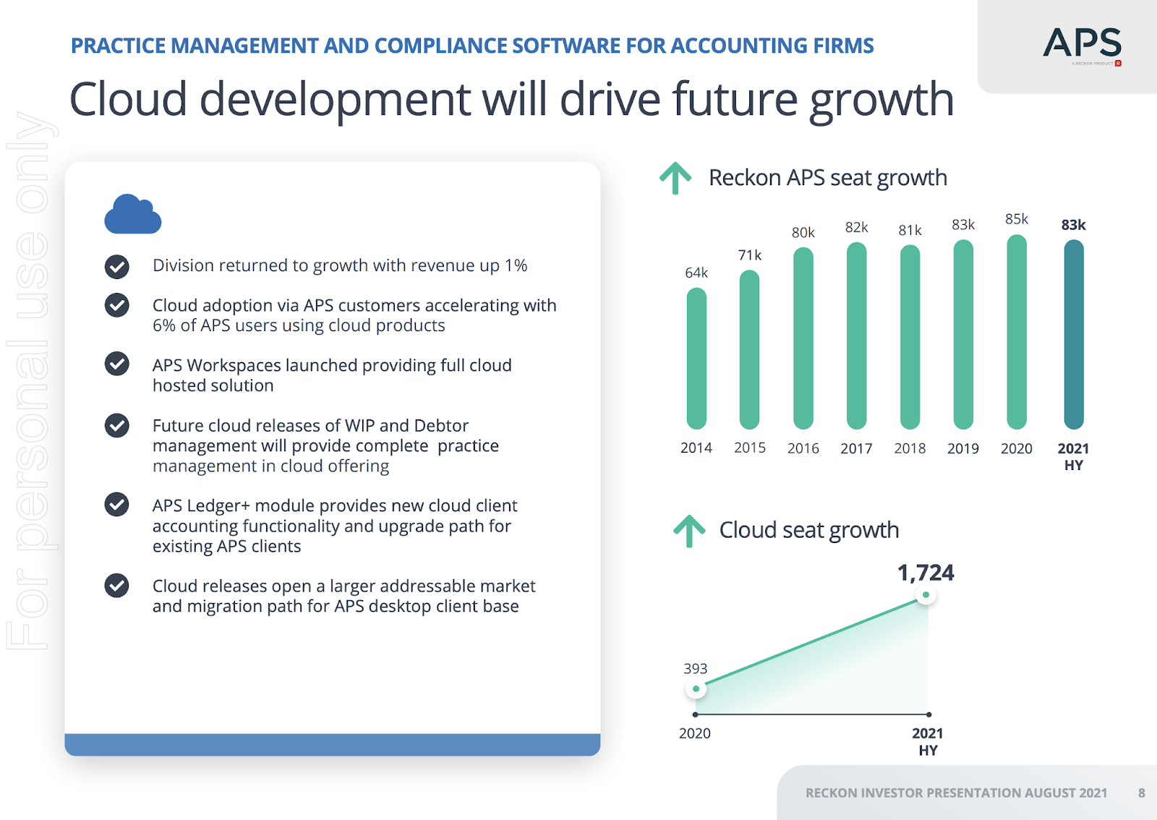Click the '85k' value label
Screen dimensions: 1157x820
(x=1017, y=219)
